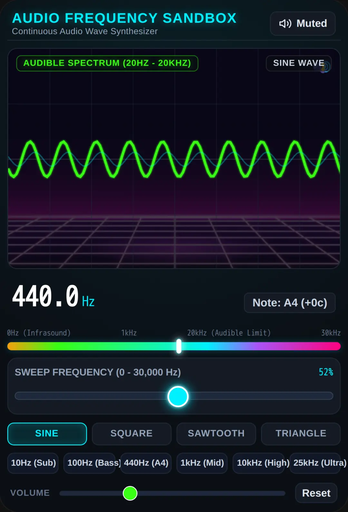This screenshot has width=348, height=512.
Task: Click the green volume slider knob
Action: click(130, 493)
